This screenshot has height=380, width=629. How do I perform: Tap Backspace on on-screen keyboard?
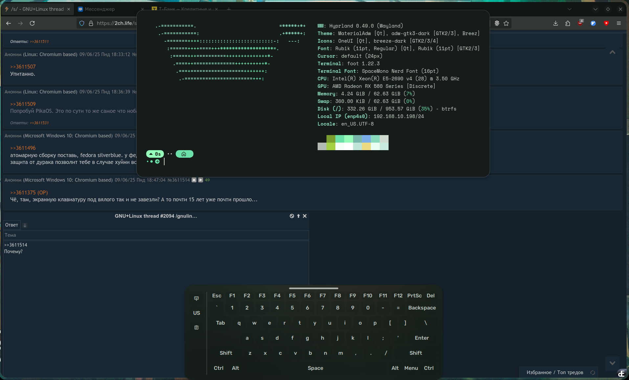tap(422, 308)
